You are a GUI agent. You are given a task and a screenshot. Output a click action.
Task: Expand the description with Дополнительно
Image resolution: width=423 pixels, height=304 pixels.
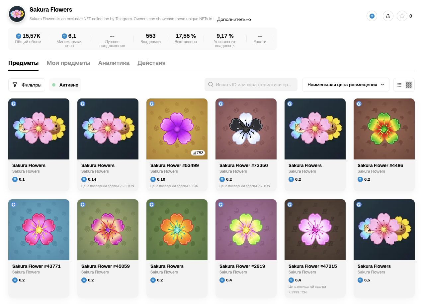pyautogui.click(x=234, y=19)
